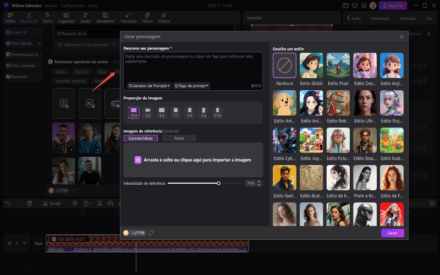Open the Filtros tool icon
Viewport: 440px width, 275px height.
pos(147,15)
